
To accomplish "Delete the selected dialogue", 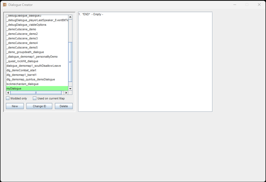I will [64, 106].
